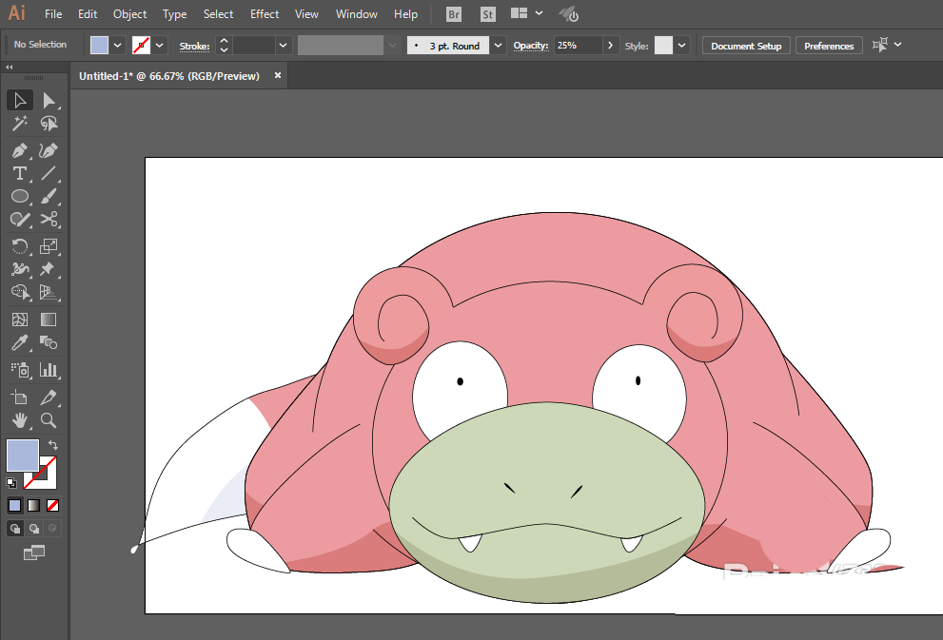
Task: Pick the Mesh tool
Action: 20,320
